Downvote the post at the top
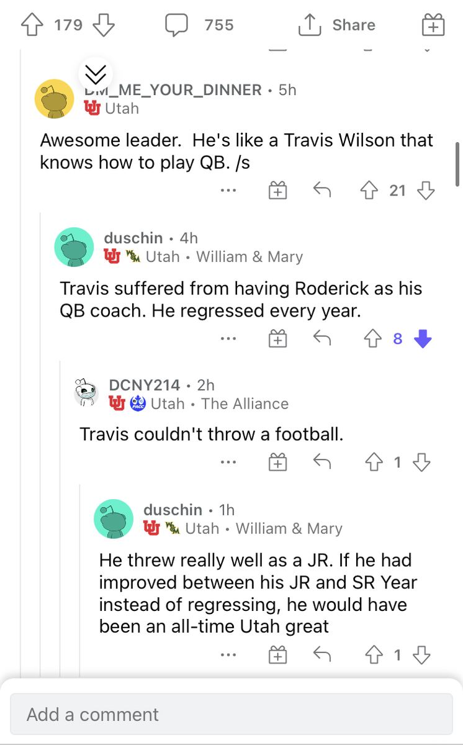Image resolution: width=463 pixels, height=745 pixels. click(104, 25)
